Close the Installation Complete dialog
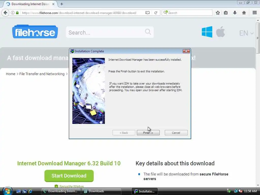Image resolution: width=260 pixels, height=195 pixels. tap(186, 51)
